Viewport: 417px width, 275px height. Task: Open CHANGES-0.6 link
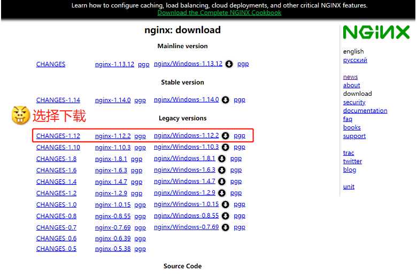pyautogui.click(x=56, y=239)
